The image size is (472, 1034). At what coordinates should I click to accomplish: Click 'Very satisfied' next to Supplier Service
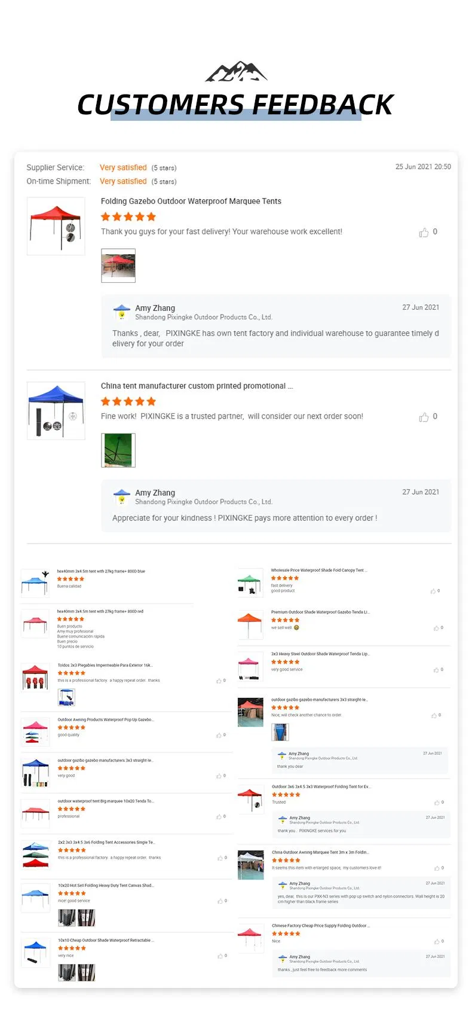pyautogui.click(x=123, y=167)
